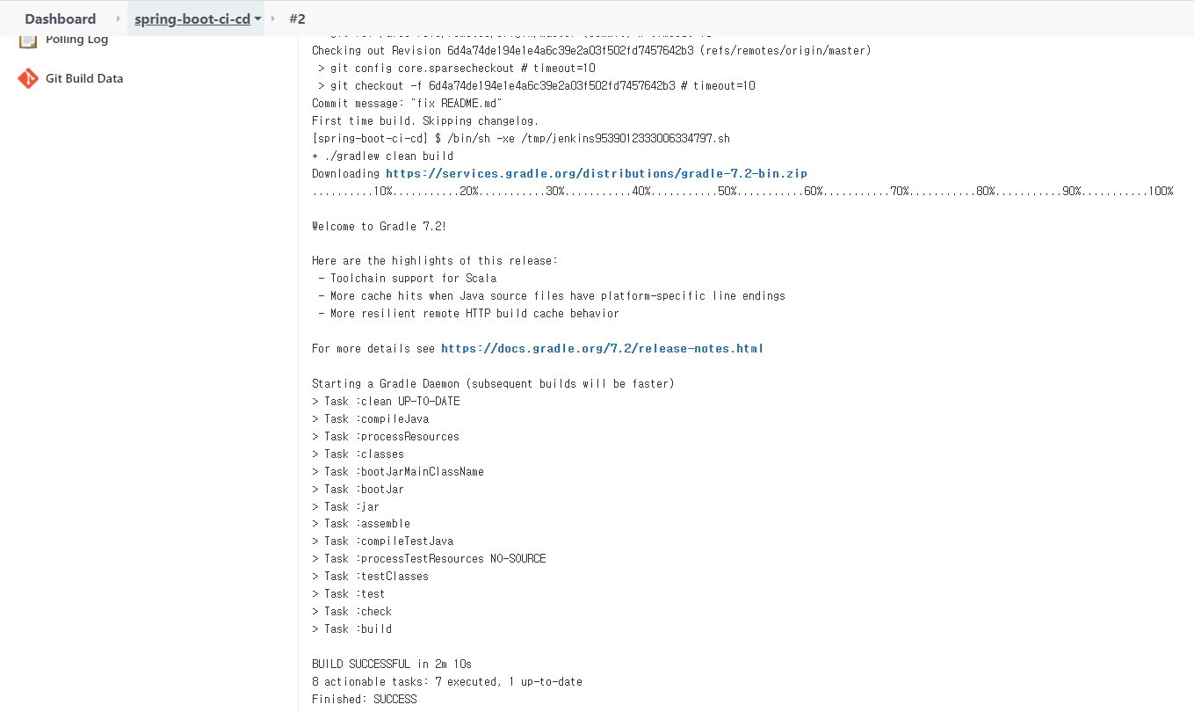Click the 'Task :test' line
The height and width of the screenshot is (712, 1194).
click(348, 593)
